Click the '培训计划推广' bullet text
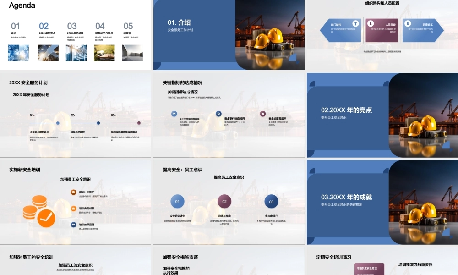The image size is (458, 275). coord(87,192)
